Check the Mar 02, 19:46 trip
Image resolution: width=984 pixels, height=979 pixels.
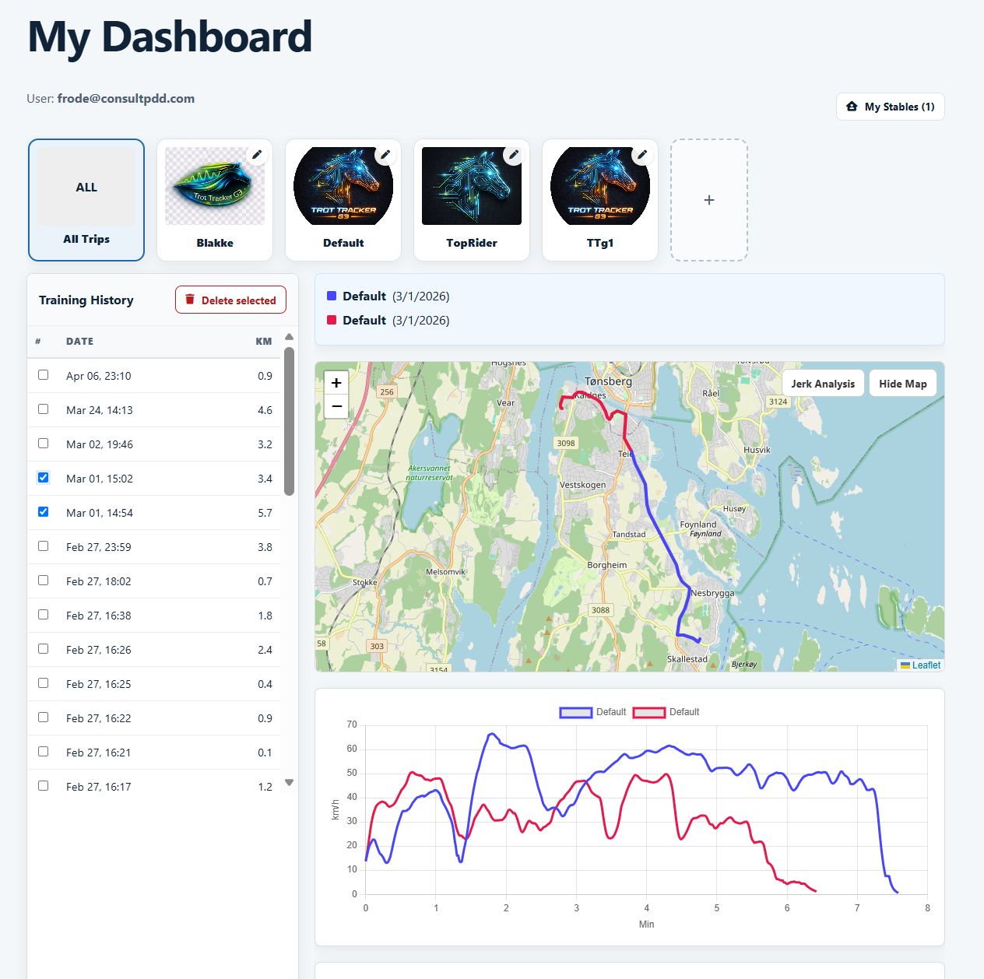(44, 444)
